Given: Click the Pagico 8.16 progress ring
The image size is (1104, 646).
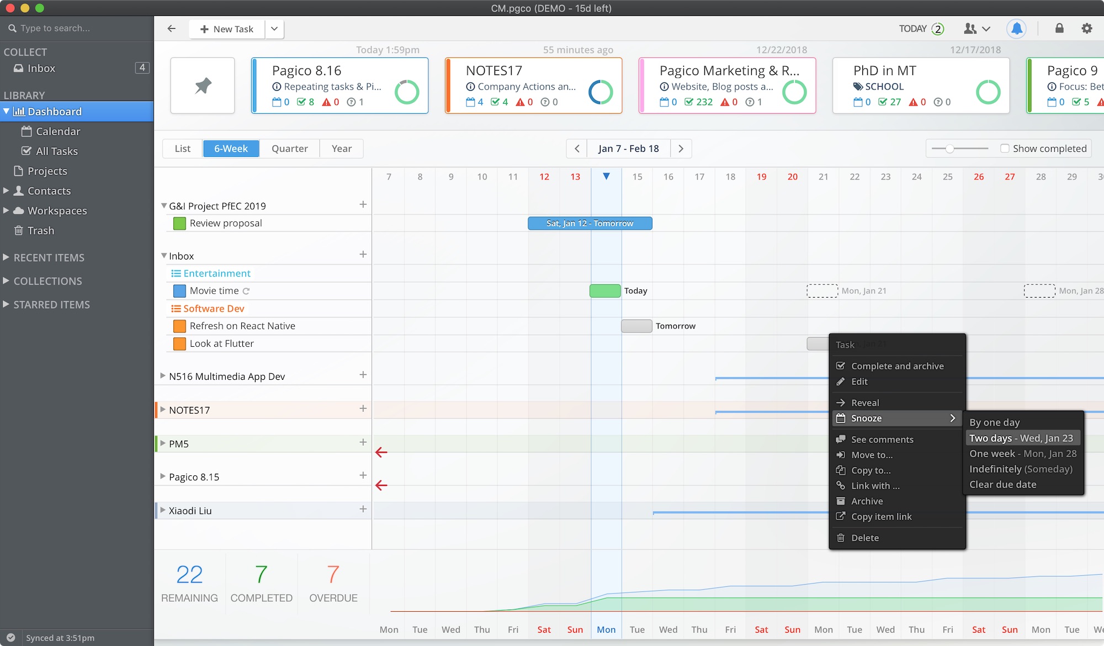Looking at the screenshot, I should tap(407, 92).
